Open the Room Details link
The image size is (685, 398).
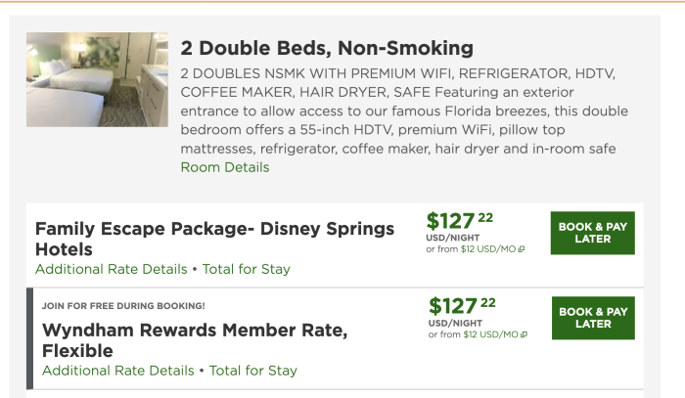[225, 167]
